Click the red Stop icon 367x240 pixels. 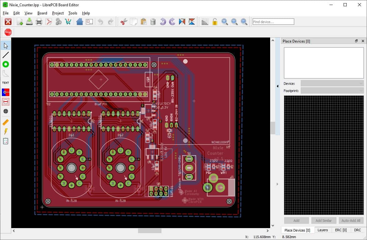click(7, 32)
